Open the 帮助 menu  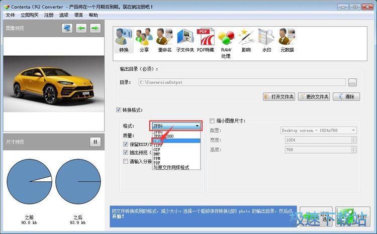93,15
